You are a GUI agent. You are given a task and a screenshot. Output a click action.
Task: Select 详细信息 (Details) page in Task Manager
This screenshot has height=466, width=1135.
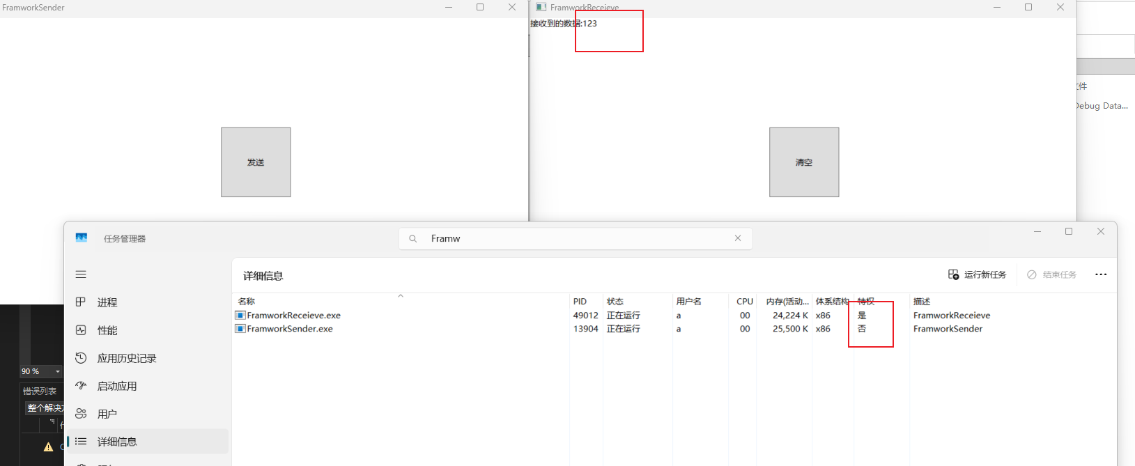click(148, 442)
